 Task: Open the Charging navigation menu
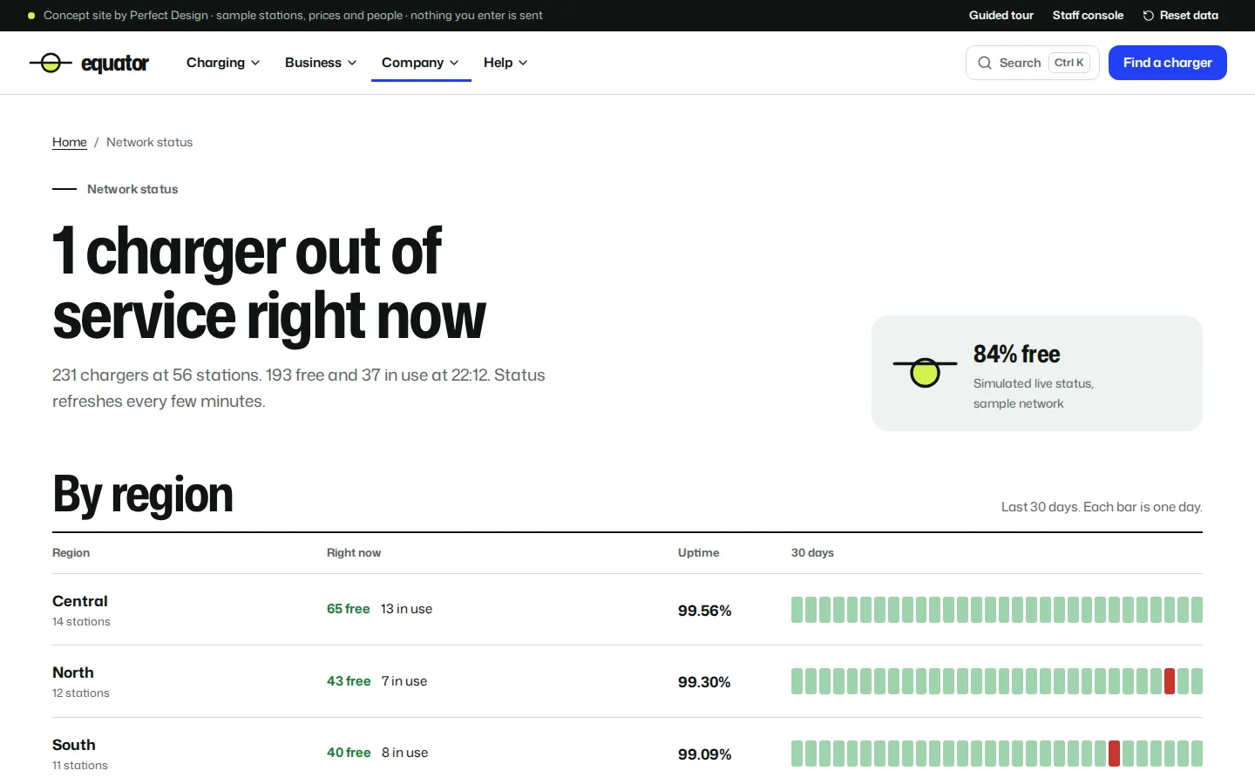[223, 63]
